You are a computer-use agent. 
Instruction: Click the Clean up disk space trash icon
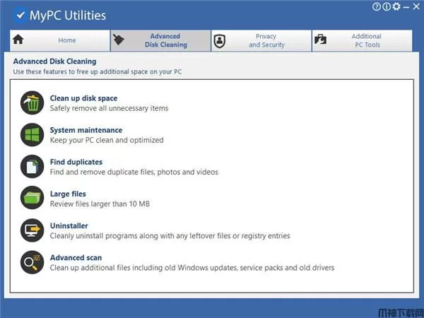31,103
